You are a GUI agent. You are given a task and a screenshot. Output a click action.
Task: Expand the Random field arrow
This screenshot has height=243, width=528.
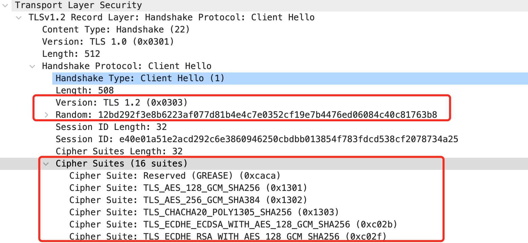46,115
